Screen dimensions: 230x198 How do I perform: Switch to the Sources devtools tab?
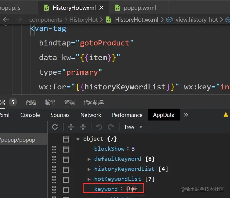(60, 115)
